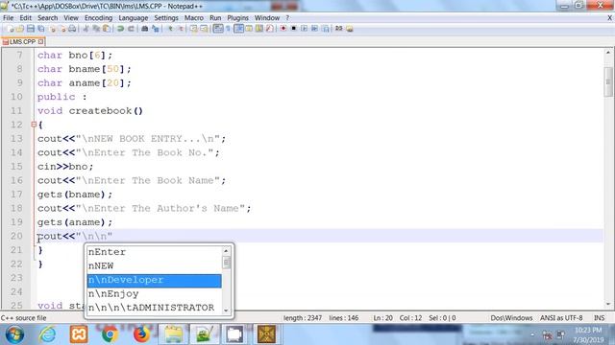Click the Save All toolbar icon
Viewport: 615px width, 345px height.
40,29
